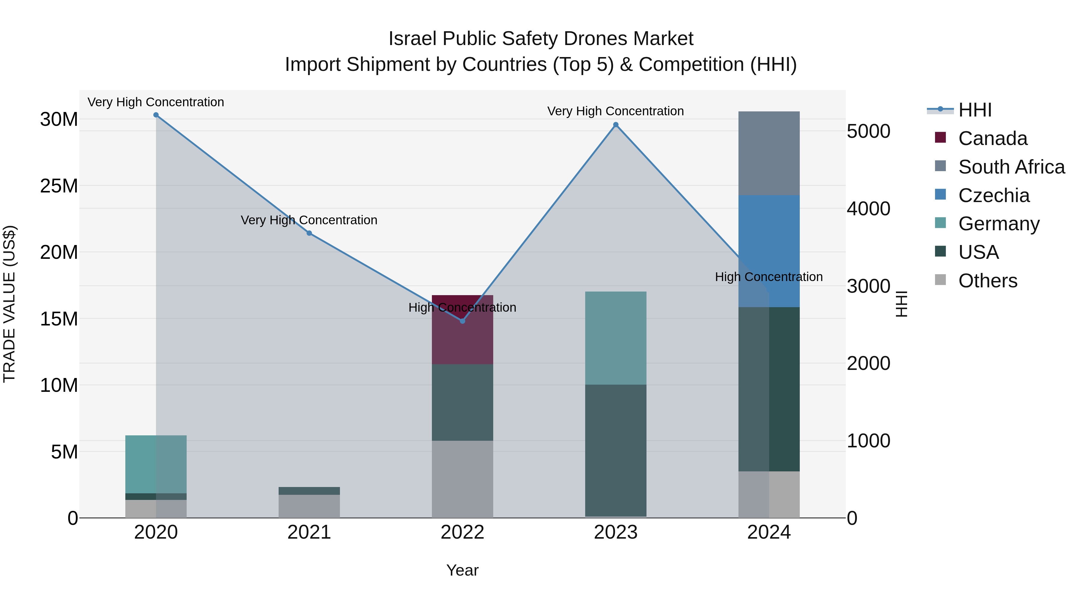Screen dimensions: 1082x608
Task: Toggle the Canada legend label
Action: (993, 138)
